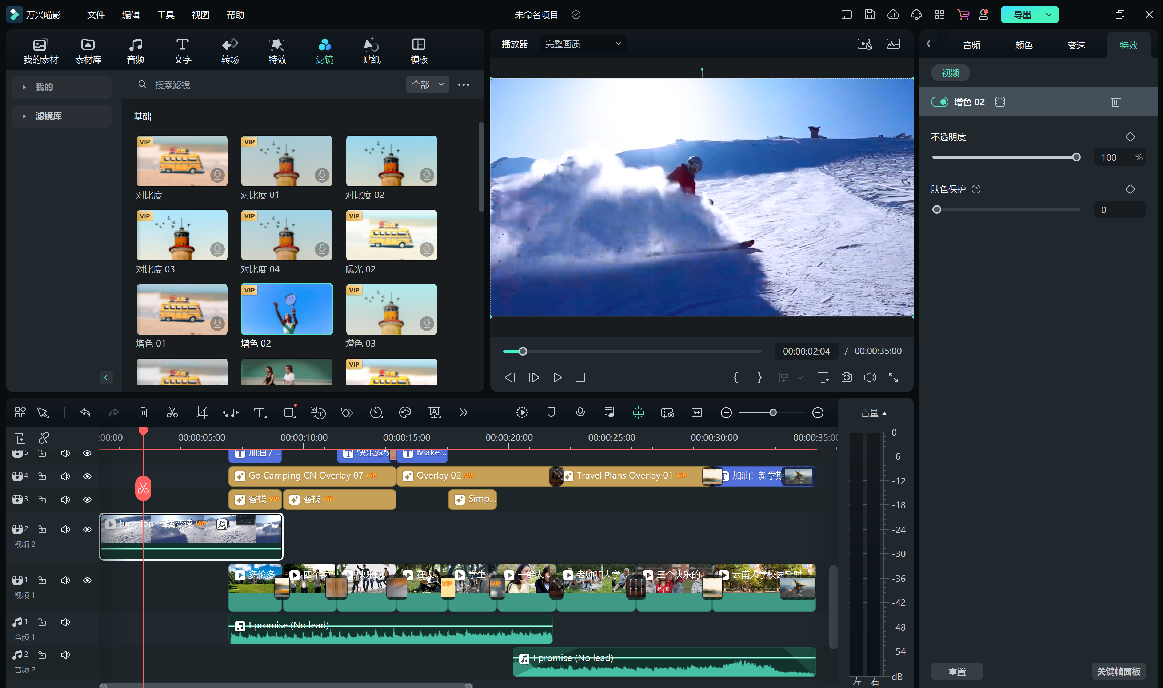Hide track 4 with eye icon

pos(87,476)
